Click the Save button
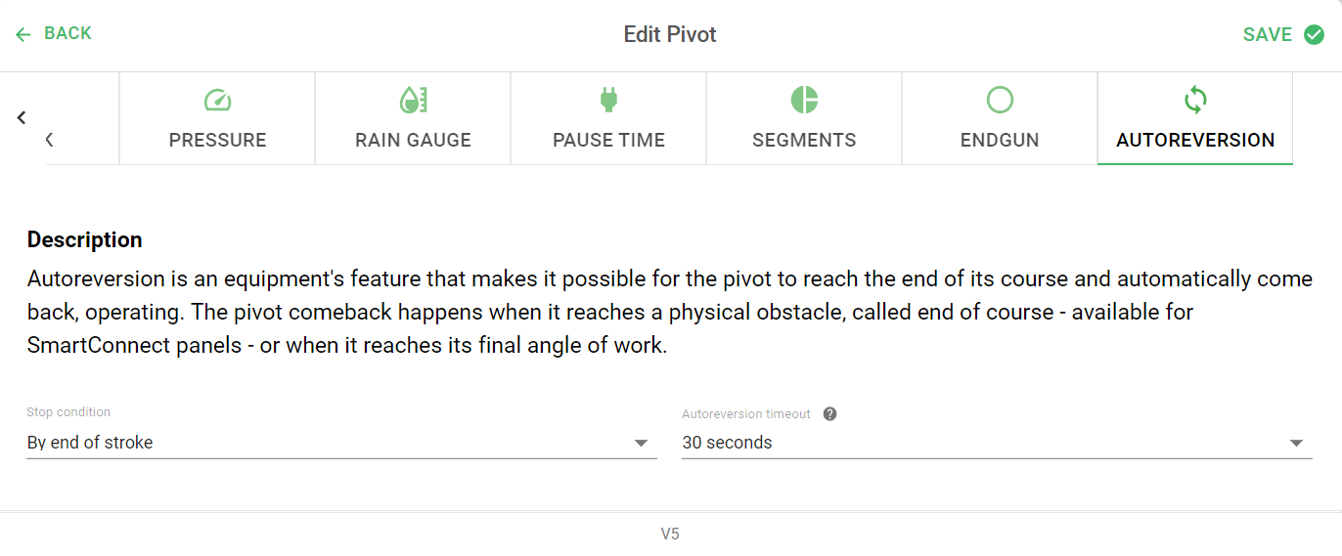This screenshot has width=1342, height=556. (x=1282, y=34)
